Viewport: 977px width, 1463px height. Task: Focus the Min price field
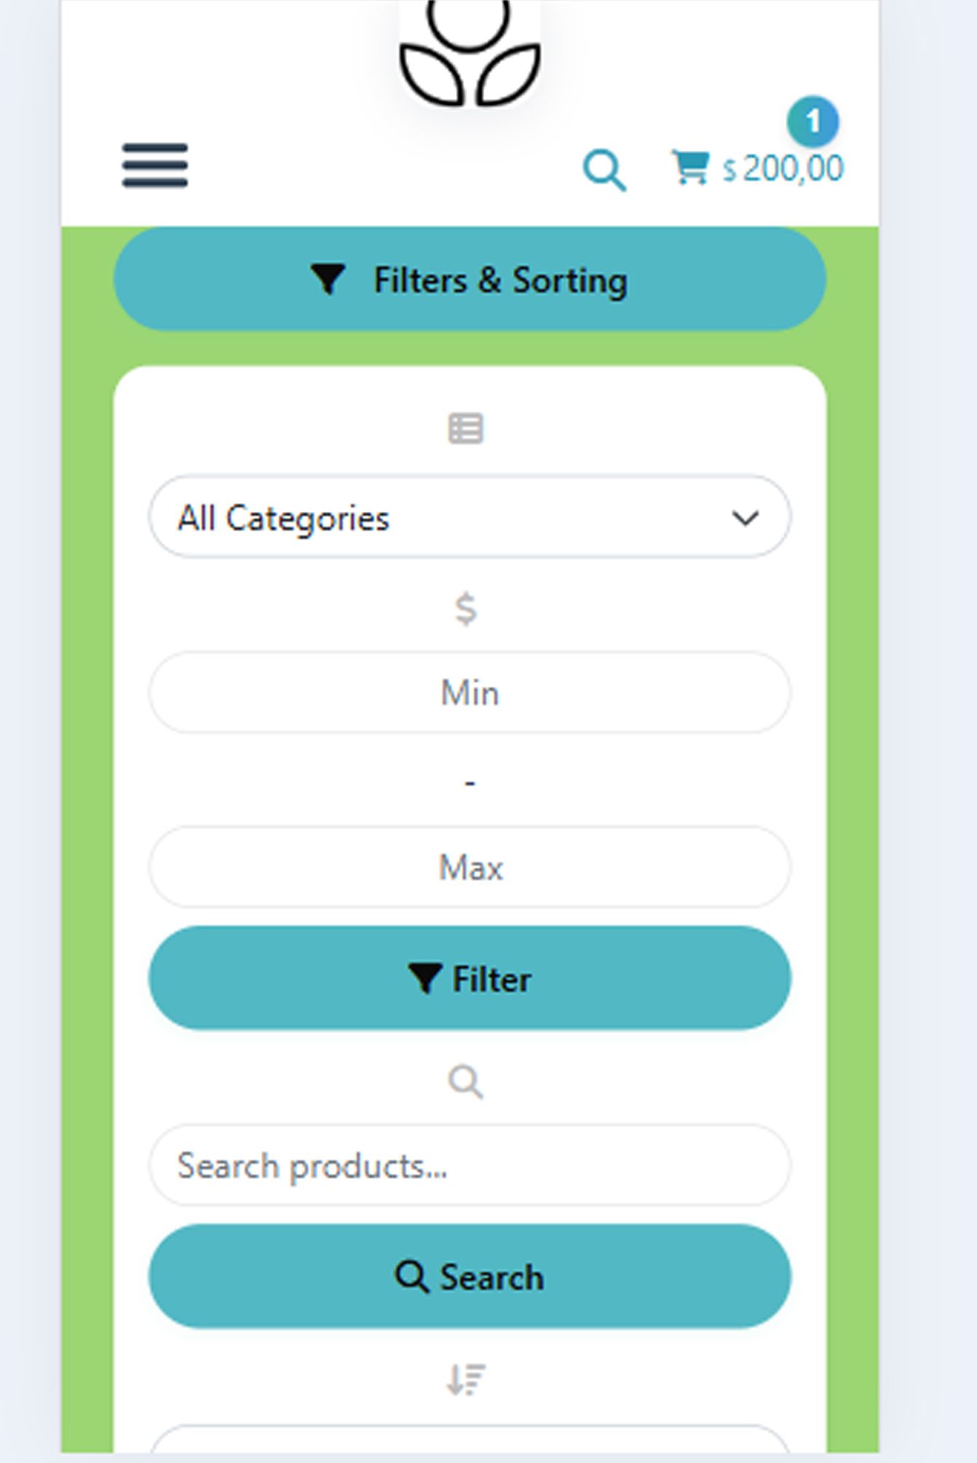pos(470,693)
